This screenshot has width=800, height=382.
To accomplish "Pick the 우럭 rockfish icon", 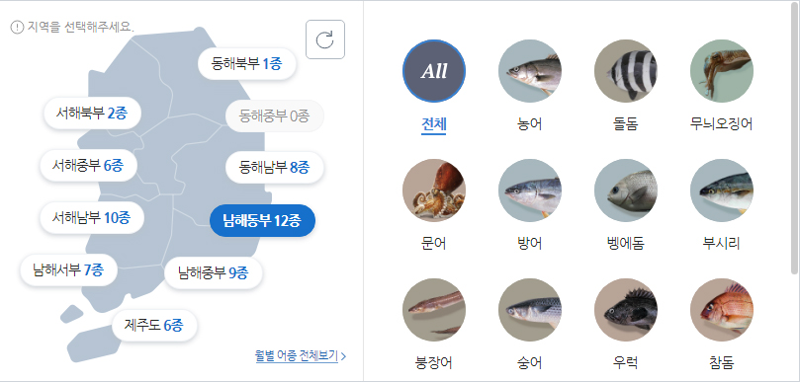I will point(626,310).
